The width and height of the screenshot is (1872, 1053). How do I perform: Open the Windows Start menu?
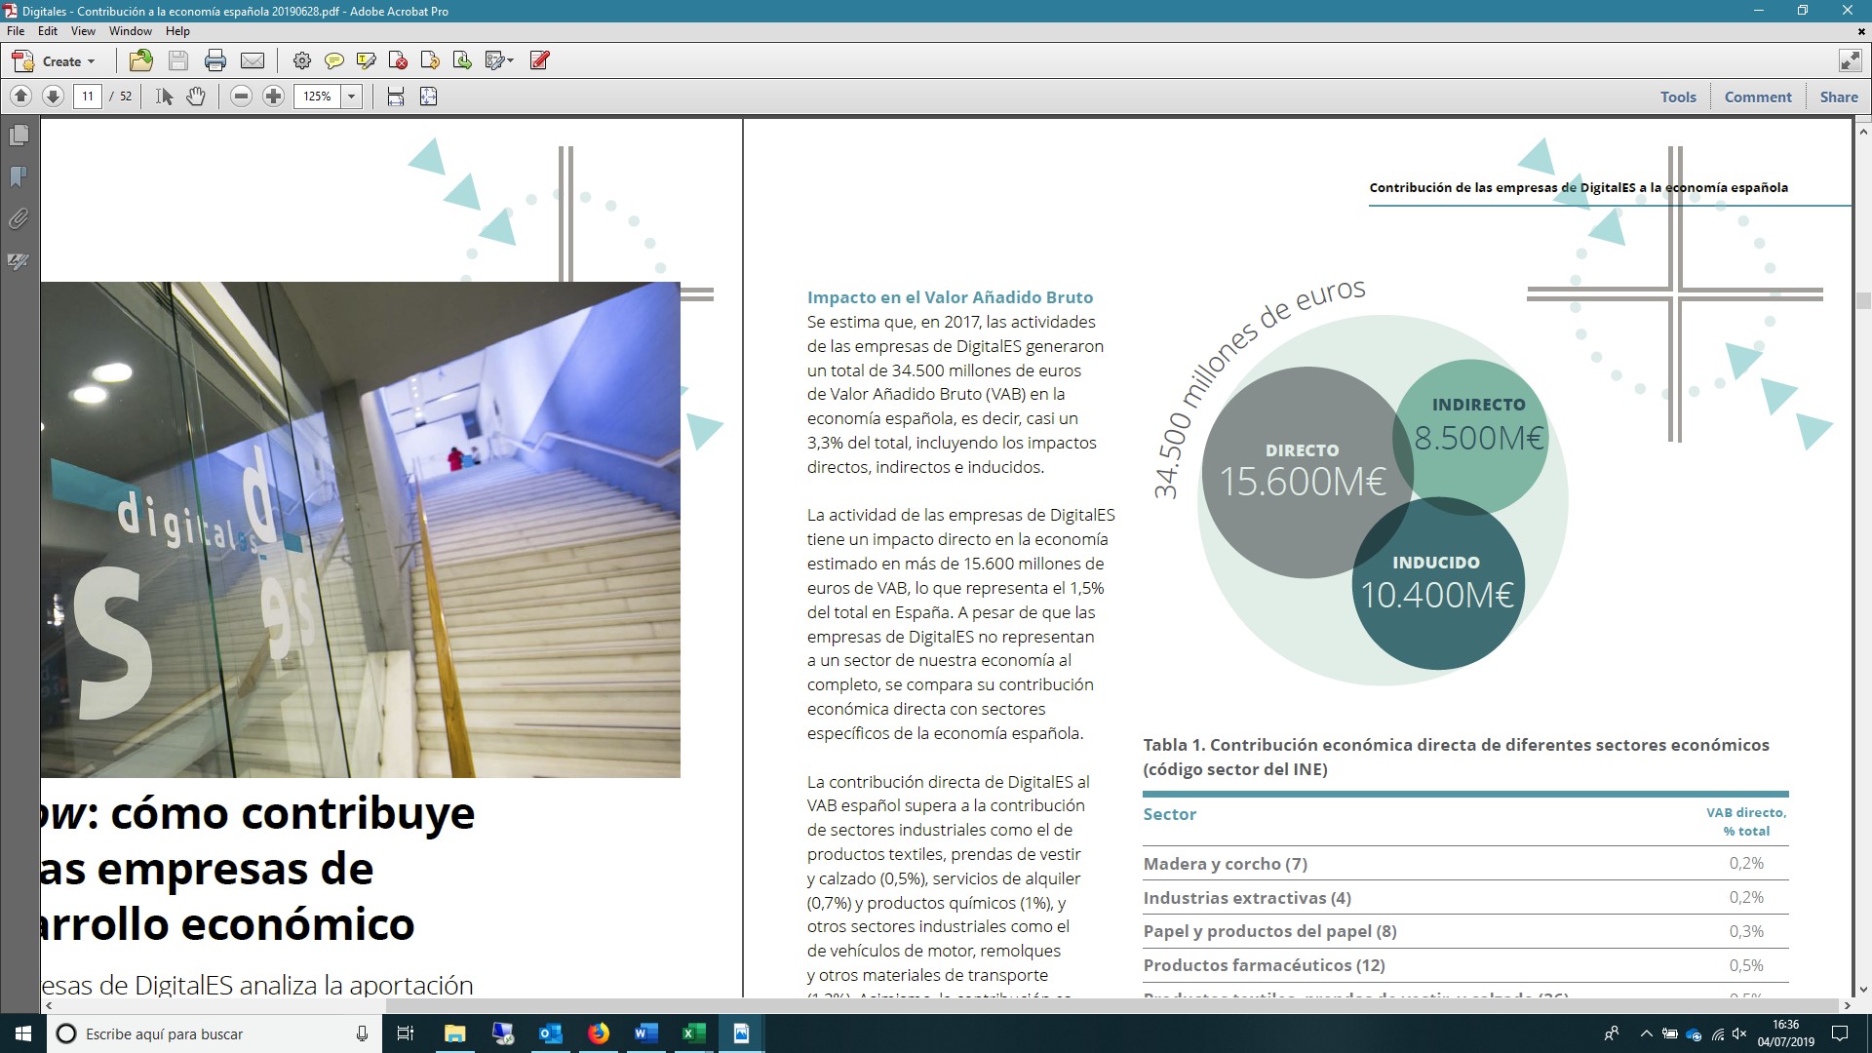(x=23, y=1033)
